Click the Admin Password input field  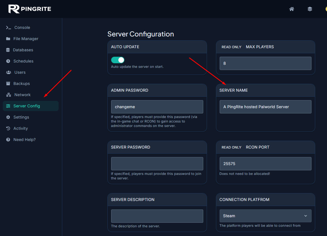tap(157, 107)
